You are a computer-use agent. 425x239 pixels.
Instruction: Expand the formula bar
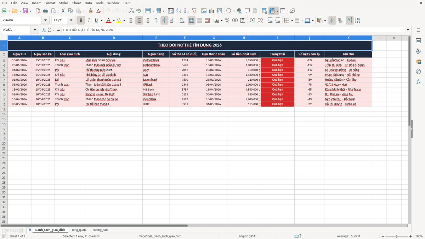coord(408,30)
